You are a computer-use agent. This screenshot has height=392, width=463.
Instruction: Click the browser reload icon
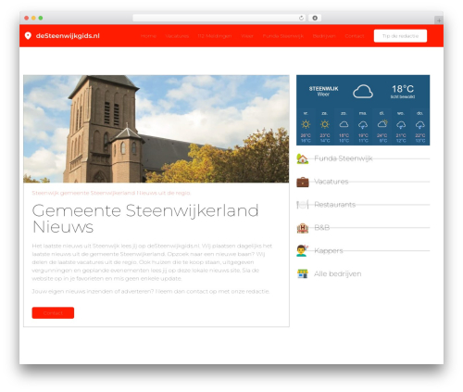coord(301,18)
